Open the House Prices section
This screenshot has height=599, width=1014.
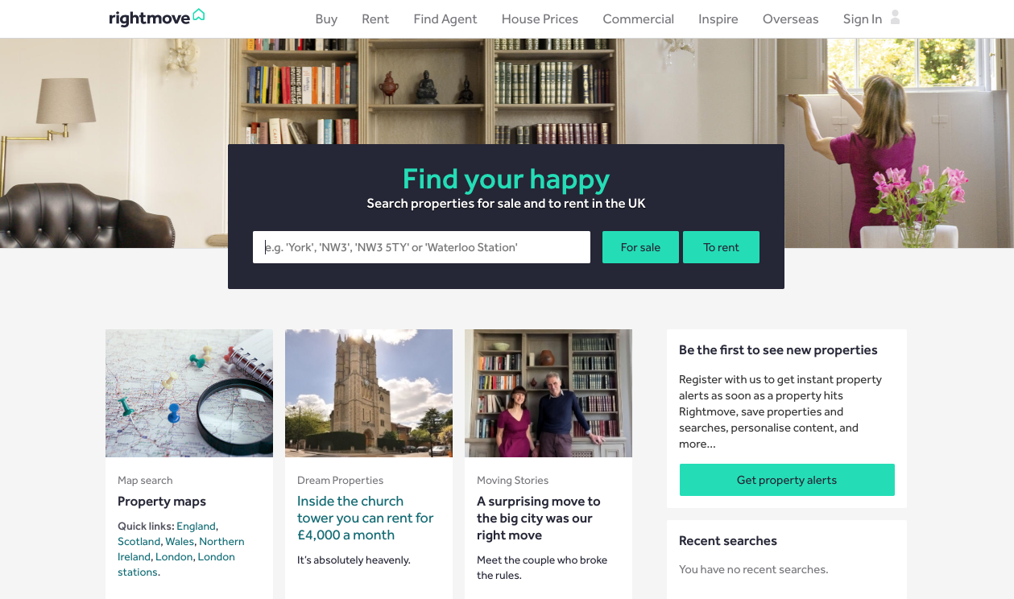coord(540,19)
